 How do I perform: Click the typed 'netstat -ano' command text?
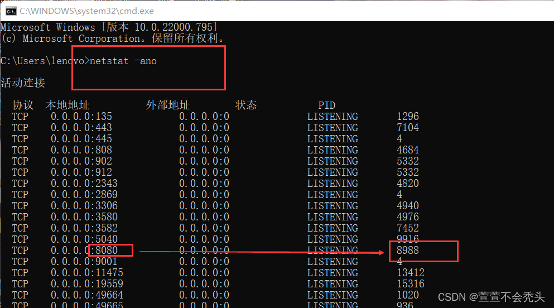(123, 61)
